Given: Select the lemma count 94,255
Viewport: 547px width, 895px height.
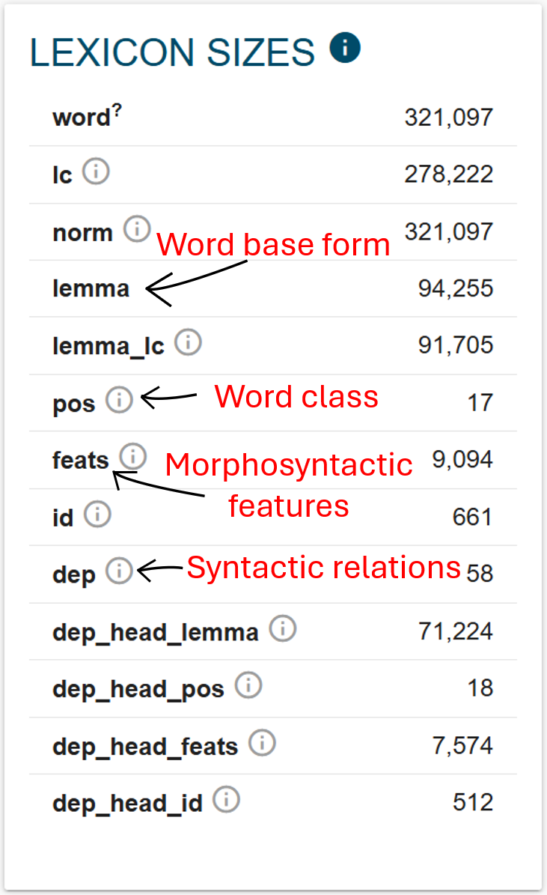Looking at the screenshot, I should (455, 288).
